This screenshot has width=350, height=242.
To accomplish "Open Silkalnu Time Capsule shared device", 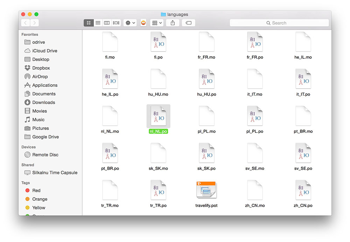I will [55, 173].
